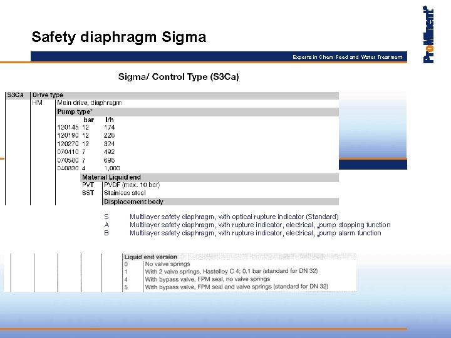The height and width of the screenshot is (338, 451).
Task: Select pump type 120145
Action: tap(68, 127)
